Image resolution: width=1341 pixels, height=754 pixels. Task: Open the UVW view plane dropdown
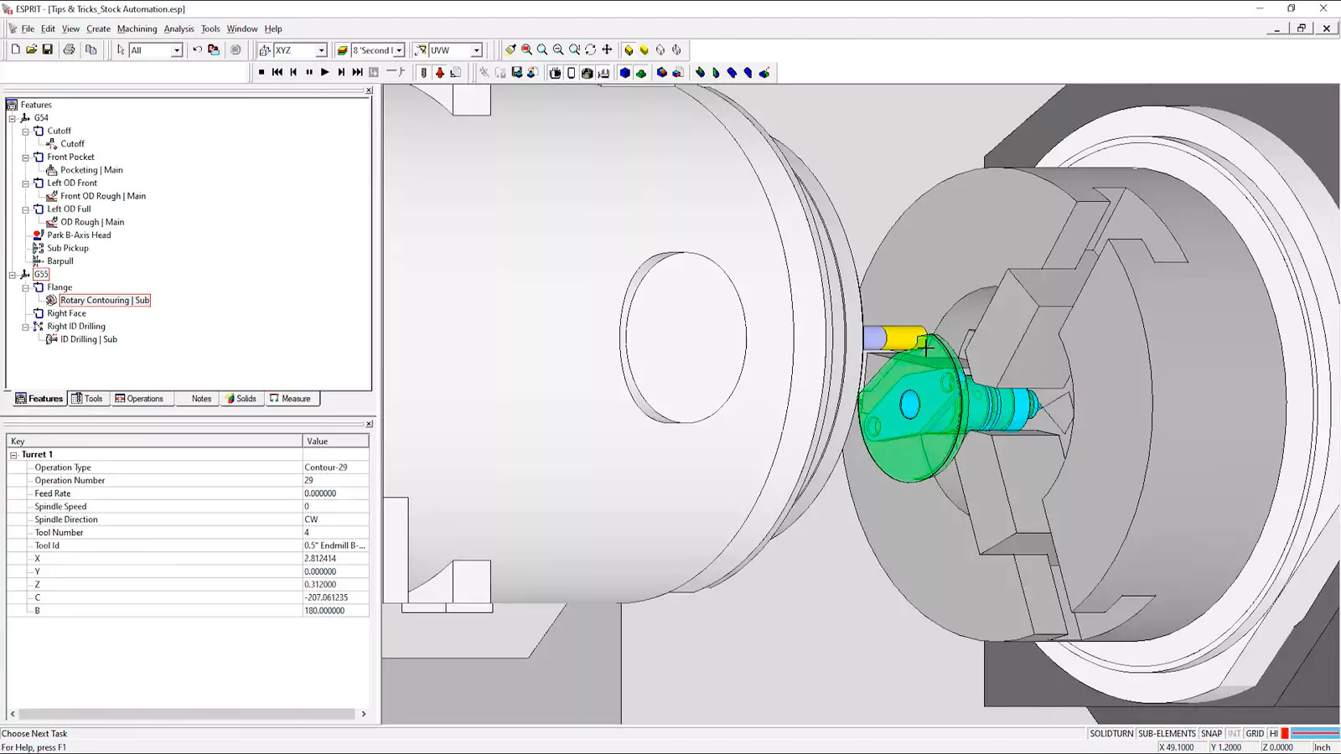[x=477, y=50]
